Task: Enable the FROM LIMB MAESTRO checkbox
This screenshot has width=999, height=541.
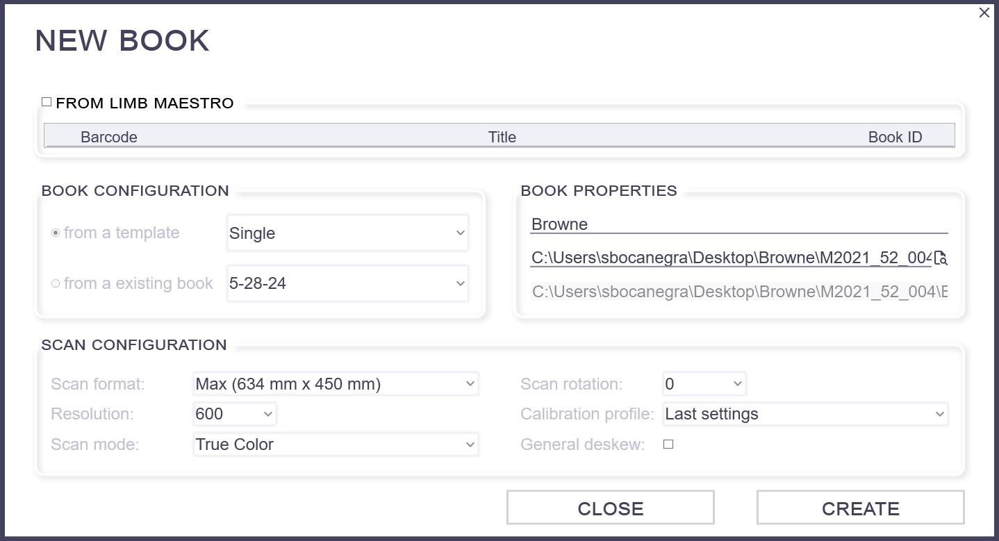Action: click(x=47, y=101)
